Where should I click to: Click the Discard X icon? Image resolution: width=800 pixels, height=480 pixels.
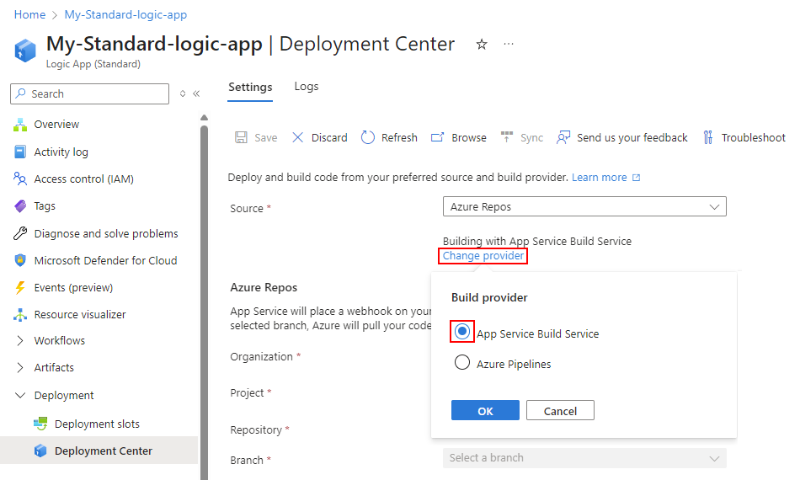pos(298,137)
